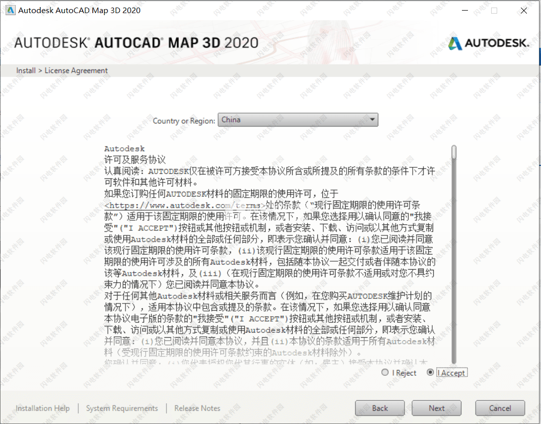Click the "许可及服务协议" heading in agreement
The image size is (541, 424).
[x=135, y=159]
